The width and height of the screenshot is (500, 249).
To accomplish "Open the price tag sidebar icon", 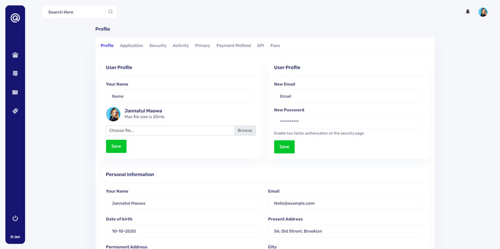I will [x=15, y=111].
